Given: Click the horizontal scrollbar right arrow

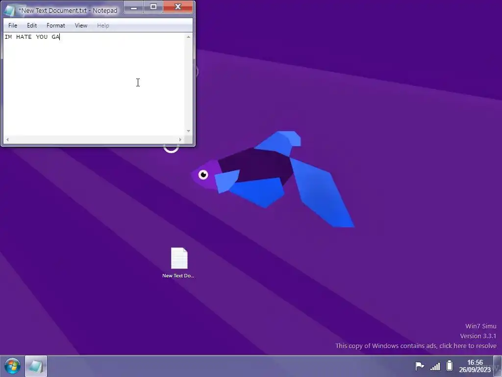Looking at the screenshot, I should [x=180, y=139].
